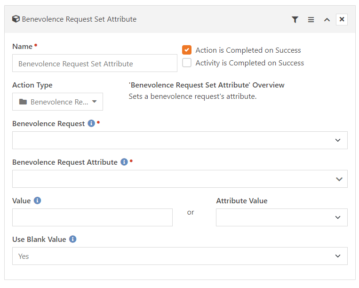Open the Attribute Value dropdown

coord(282,217)
